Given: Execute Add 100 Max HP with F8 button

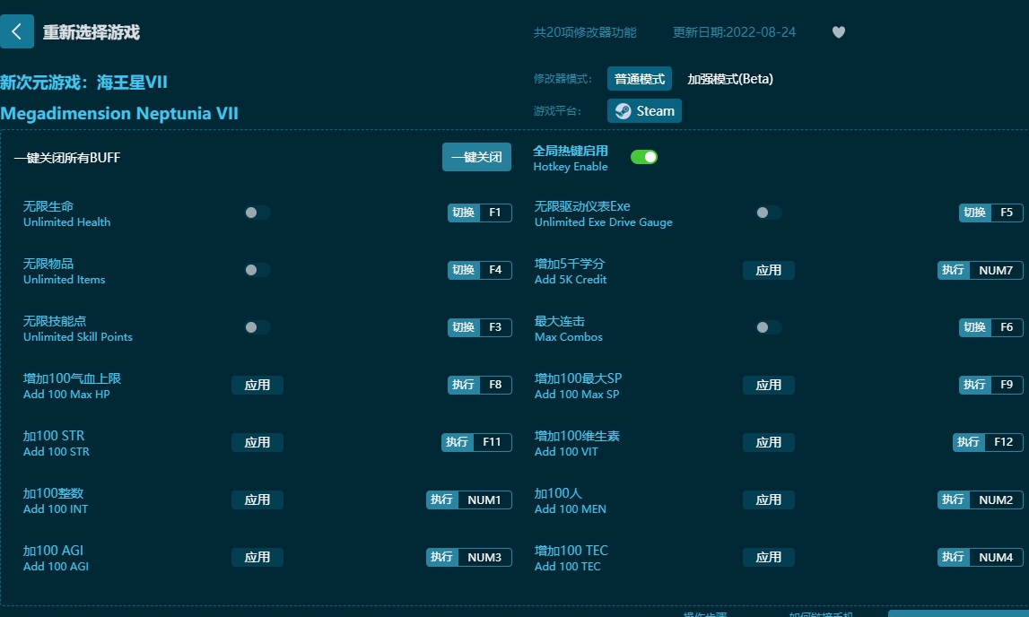Looking at the screenshot, I should pyautogui.click(x=479, y=385).
